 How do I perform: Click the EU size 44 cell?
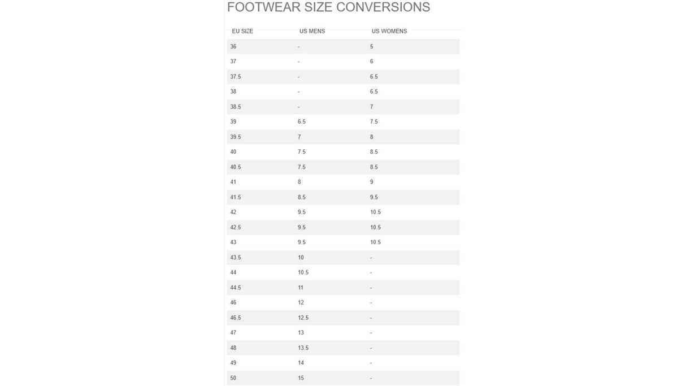[233, 272]
